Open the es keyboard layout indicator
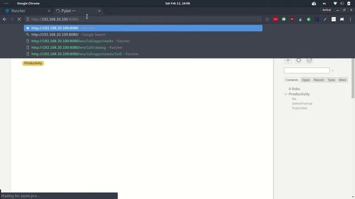This screenshot has height=199, width=355. (x=324, y=3)
